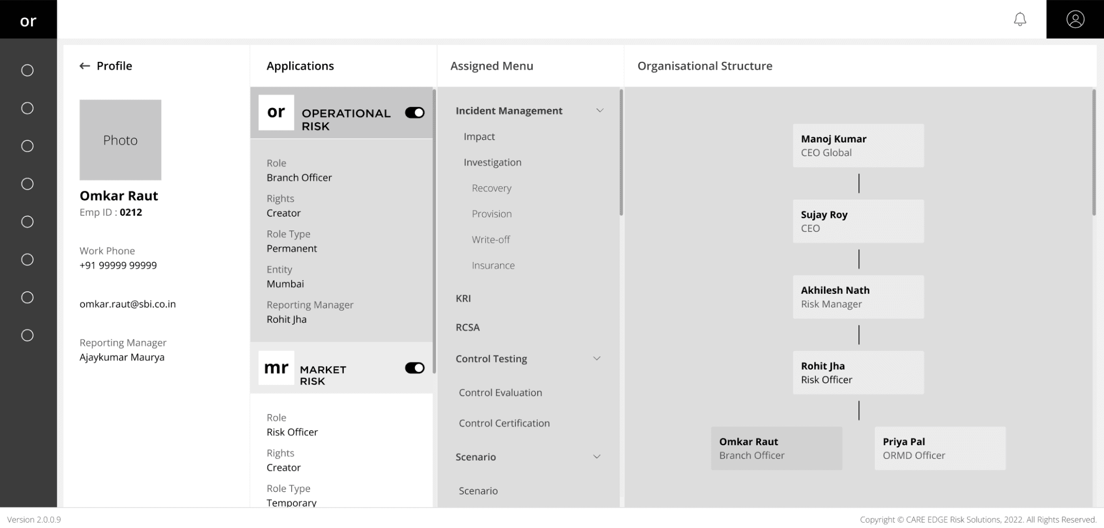Image resolution: width=1104 pixels, height=528 pixels.
Task: Select the Recovery submenu item
Action: [491, 188]
